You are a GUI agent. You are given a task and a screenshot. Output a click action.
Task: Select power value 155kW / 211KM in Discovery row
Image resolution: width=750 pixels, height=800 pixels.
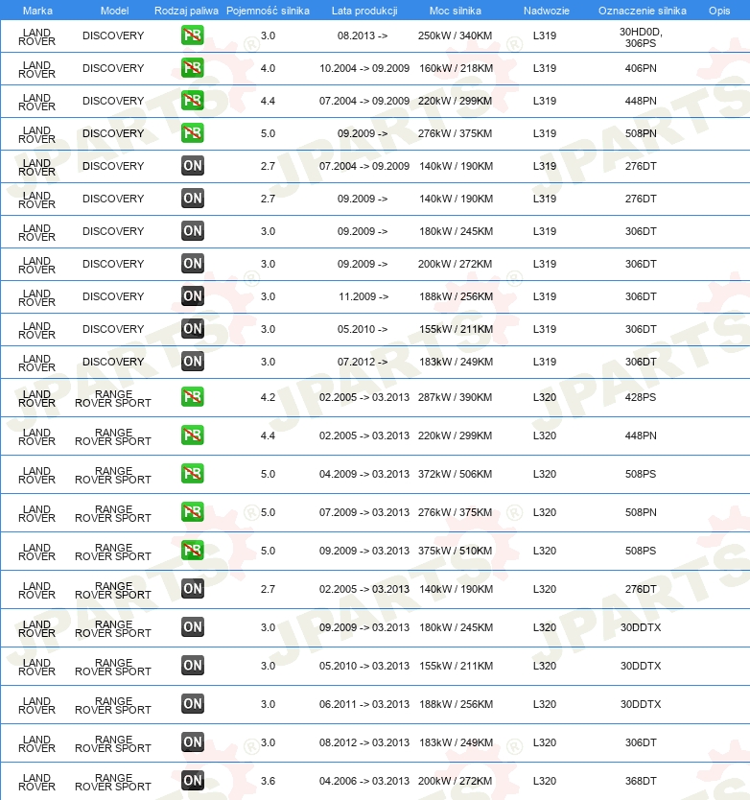tap(457, 329)
